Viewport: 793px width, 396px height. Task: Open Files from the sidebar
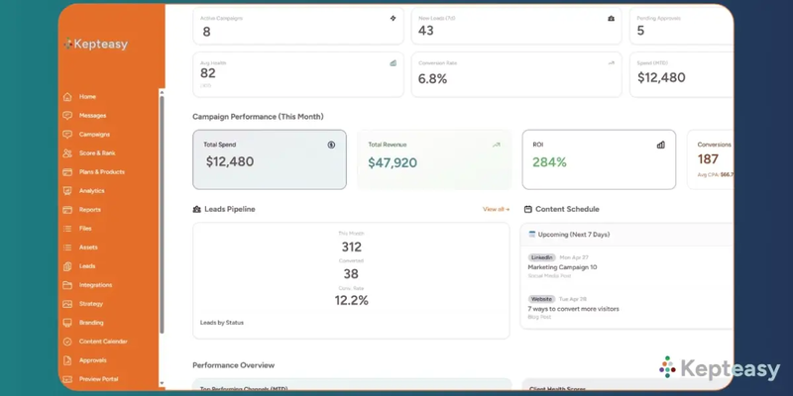pos(85,229)
